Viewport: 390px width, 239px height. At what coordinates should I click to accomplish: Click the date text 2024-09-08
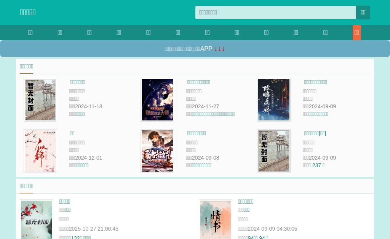pyautogui.click(x=205, y=158)
